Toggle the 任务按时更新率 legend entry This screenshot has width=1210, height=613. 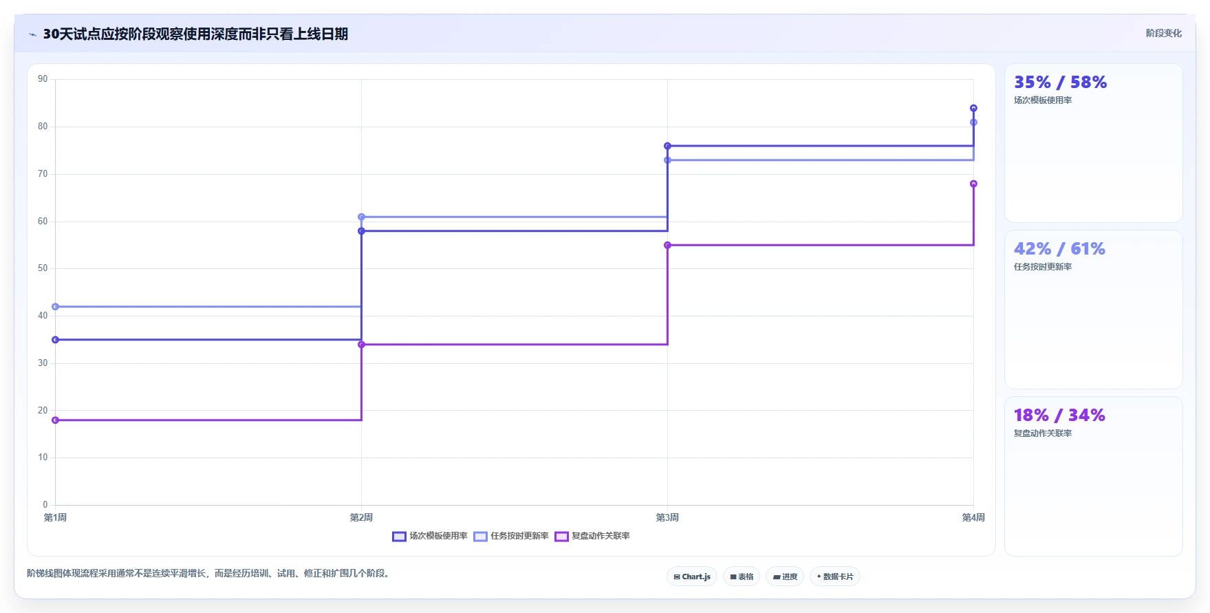point(511,536)
